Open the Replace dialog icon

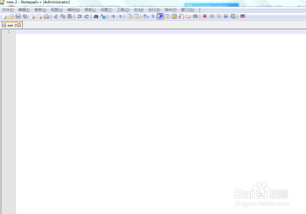[103, 16]
